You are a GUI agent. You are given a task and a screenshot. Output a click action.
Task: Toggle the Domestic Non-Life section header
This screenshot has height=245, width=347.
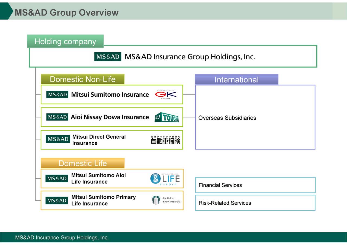click(x=82, y=79)
